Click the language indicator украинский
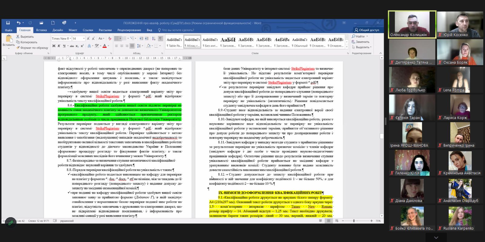485x242 pixels. (67, 221)
